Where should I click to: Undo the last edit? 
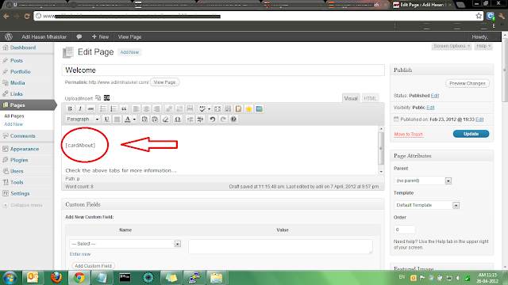click(x=213, y=120)
